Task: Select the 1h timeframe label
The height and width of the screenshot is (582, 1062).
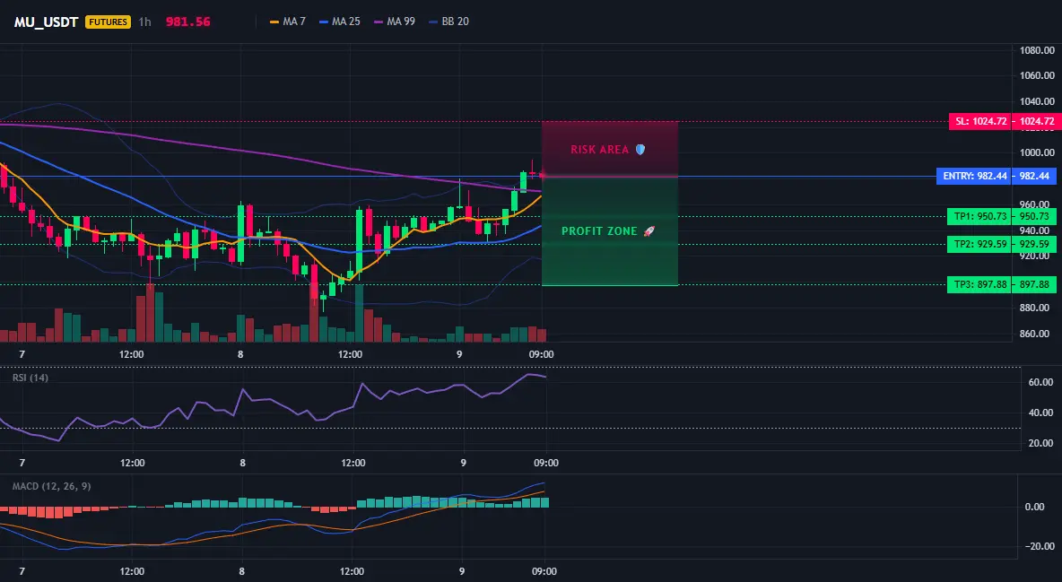Action: tap(145, 22)
